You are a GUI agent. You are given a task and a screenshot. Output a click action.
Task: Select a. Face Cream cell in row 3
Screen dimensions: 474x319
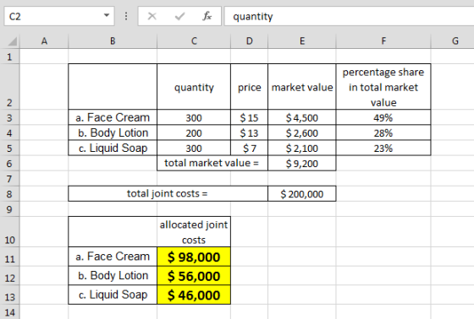pos(113,117)
